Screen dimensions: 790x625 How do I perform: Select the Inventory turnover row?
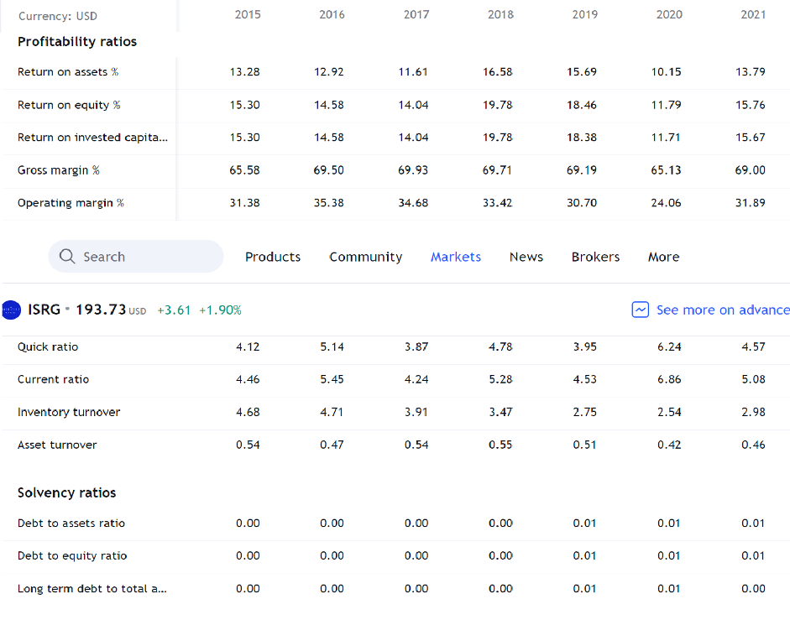coord(395,413)
